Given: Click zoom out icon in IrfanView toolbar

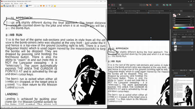Looking at the screenshot, I should (x=38, y=6).
